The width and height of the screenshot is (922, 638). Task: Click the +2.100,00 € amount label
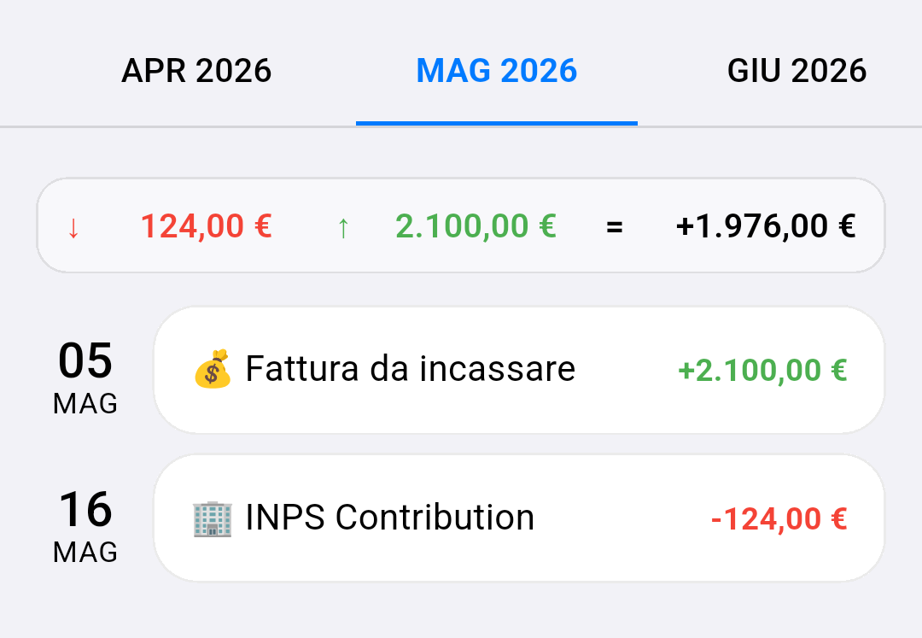pyautogui.click(x=762, y=369)
